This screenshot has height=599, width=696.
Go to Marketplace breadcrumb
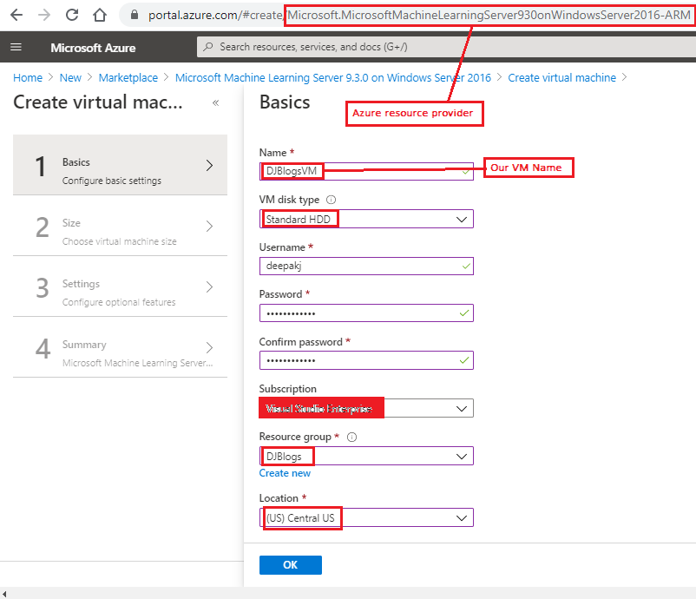pos(128,78)
